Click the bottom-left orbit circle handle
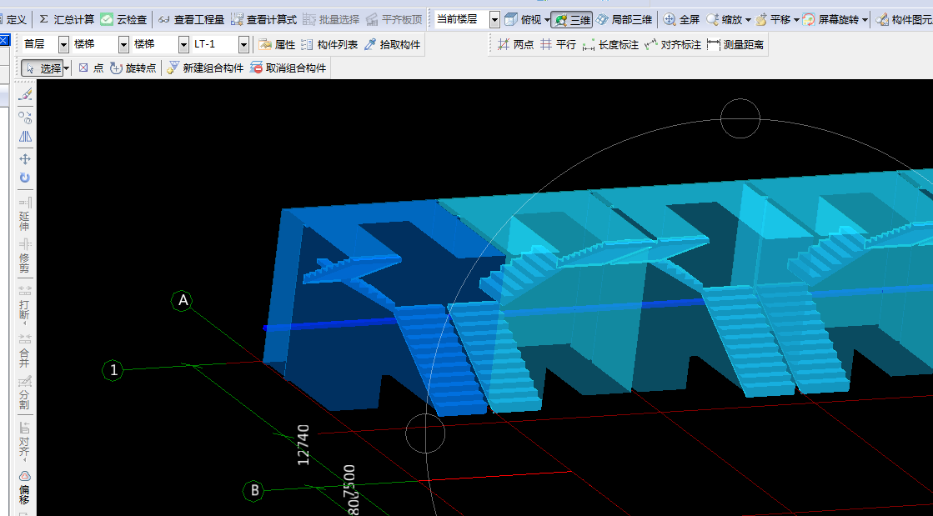Viewport: 933px width, 516px height. 425,433
